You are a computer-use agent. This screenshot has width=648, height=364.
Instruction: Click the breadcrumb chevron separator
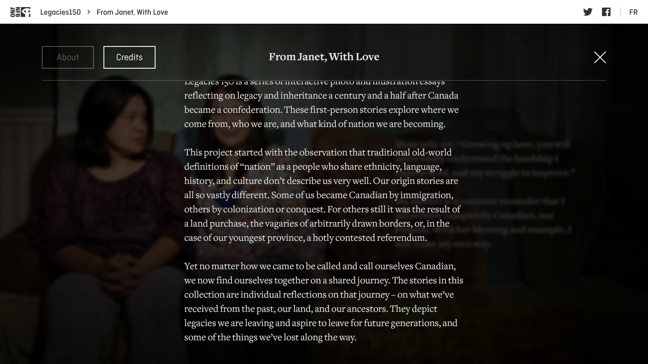tap(89, 12)
